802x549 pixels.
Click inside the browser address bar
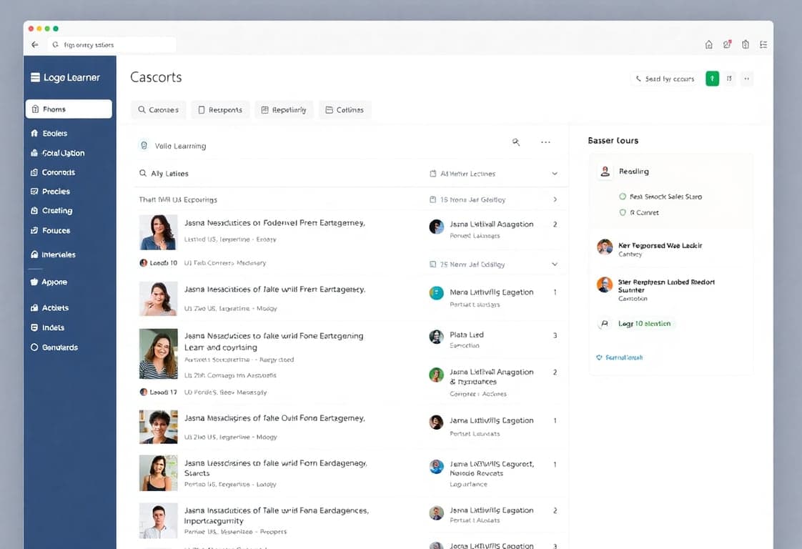click(x=111, y=44)
